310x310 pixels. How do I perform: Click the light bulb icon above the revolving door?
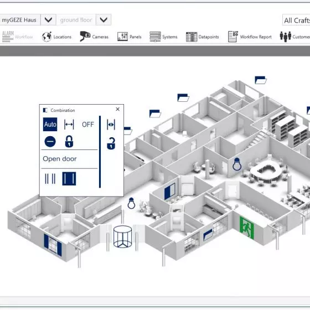pyautogui.click(x=131, y=203)
